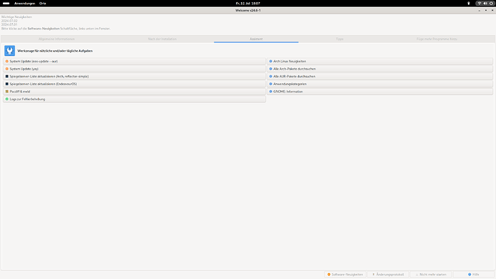Update the EndeavourOS mirror list
This screenshot has width=496, height=279.
point(134,84)
